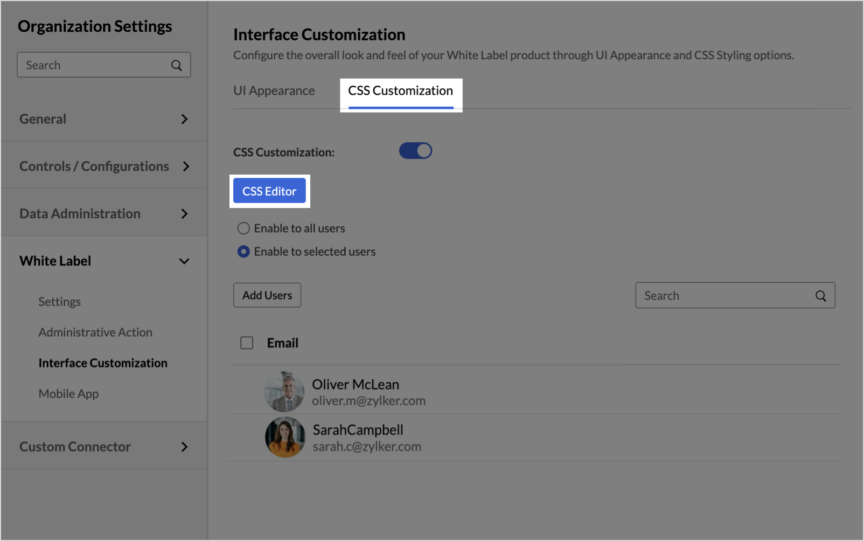Click the users search magnifier icon
864x541 pixels.
coord(820,296)
